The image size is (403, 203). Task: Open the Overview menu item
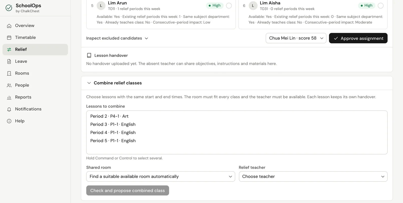click(x=35, y=26)
